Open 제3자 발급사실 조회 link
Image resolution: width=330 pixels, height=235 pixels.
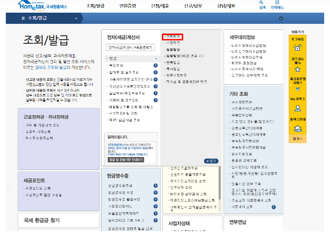(124, 120)
